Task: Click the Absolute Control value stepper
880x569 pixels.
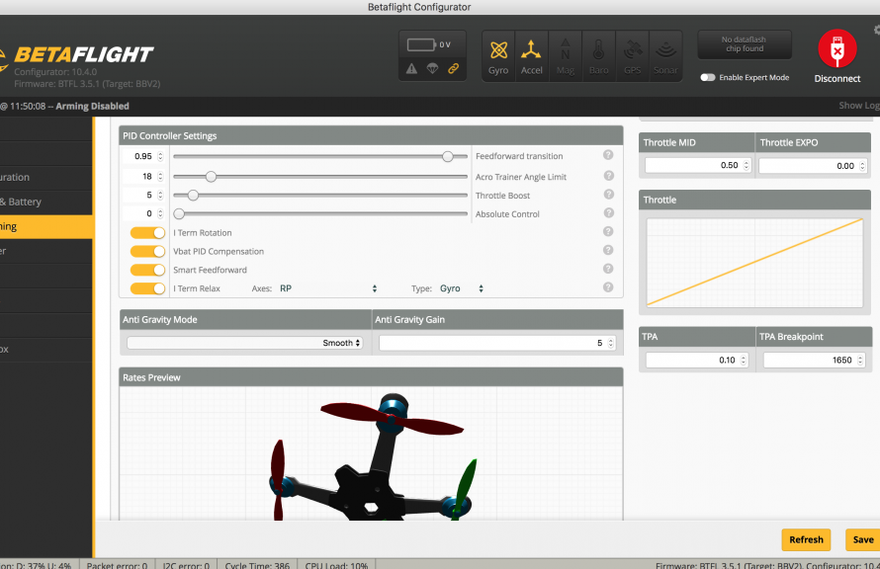Action: coord(160,213)
